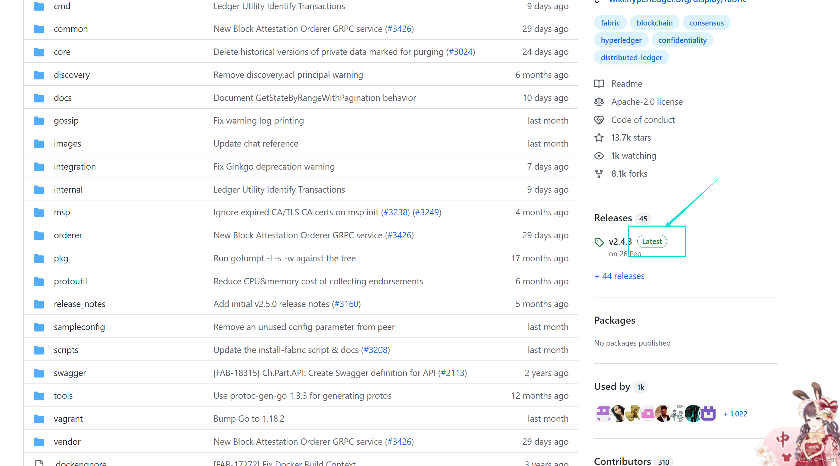
Task: Click the + 44 releases link
Action: click(620, 276)
